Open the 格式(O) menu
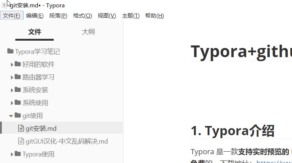Screen dimensions: 292x163 [83, 15]
